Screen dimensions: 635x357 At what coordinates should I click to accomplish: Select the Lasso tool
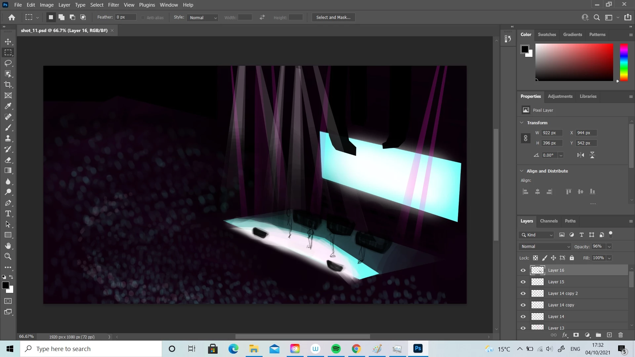coord(8,63)
